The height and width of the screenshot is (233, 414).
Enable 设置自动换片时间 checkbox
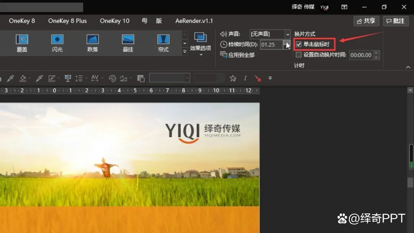coord(299,55)
